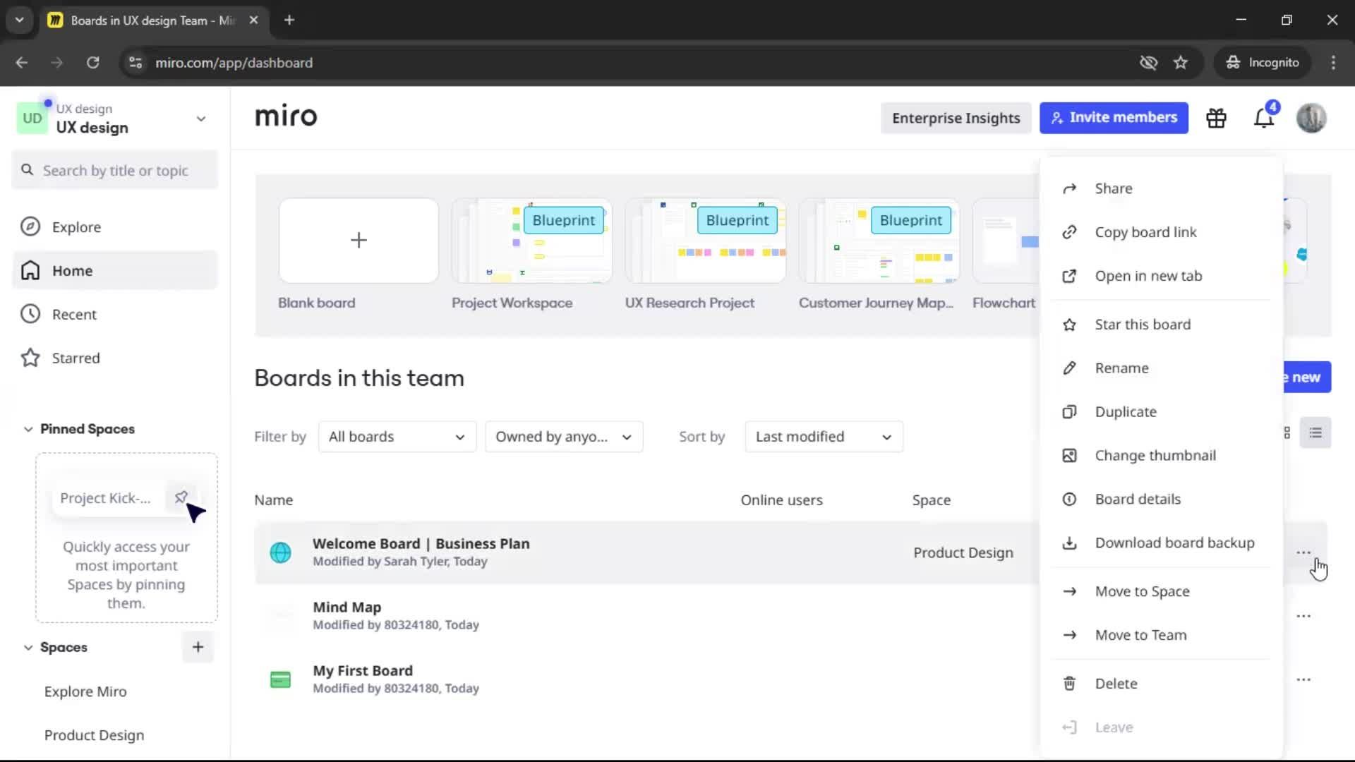Image resolution: width=1355 pixels, height=762 pixels.
Task: Open the Explore Miro space
Action: 85,691
